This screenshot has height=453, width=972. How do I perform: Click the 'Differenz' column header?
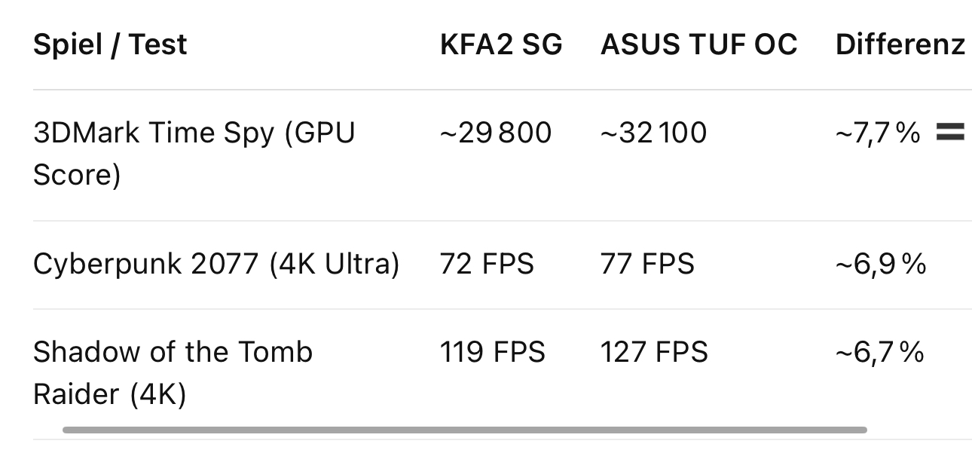coord(900,44)
